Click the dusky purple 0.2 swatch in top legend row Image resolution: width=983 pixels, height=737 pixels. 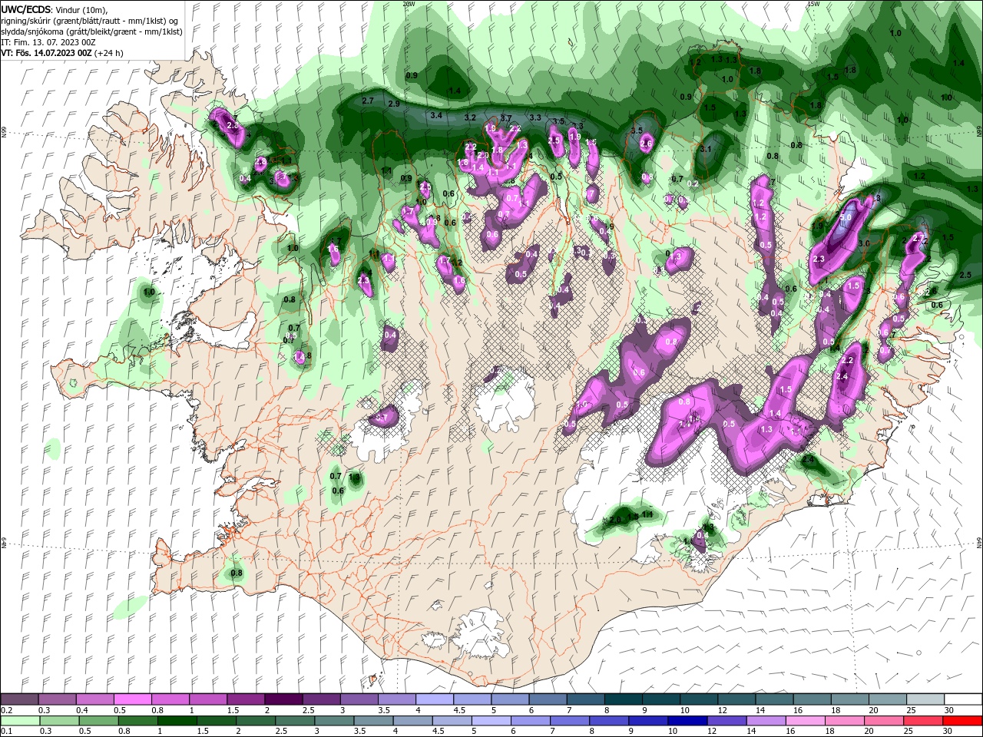(x=20, y=699)
